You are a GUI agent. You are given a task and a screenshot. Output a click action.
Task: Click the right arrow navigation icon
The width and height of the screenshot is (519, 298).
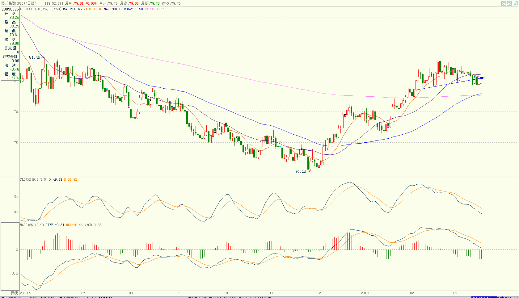coord(509,3)
